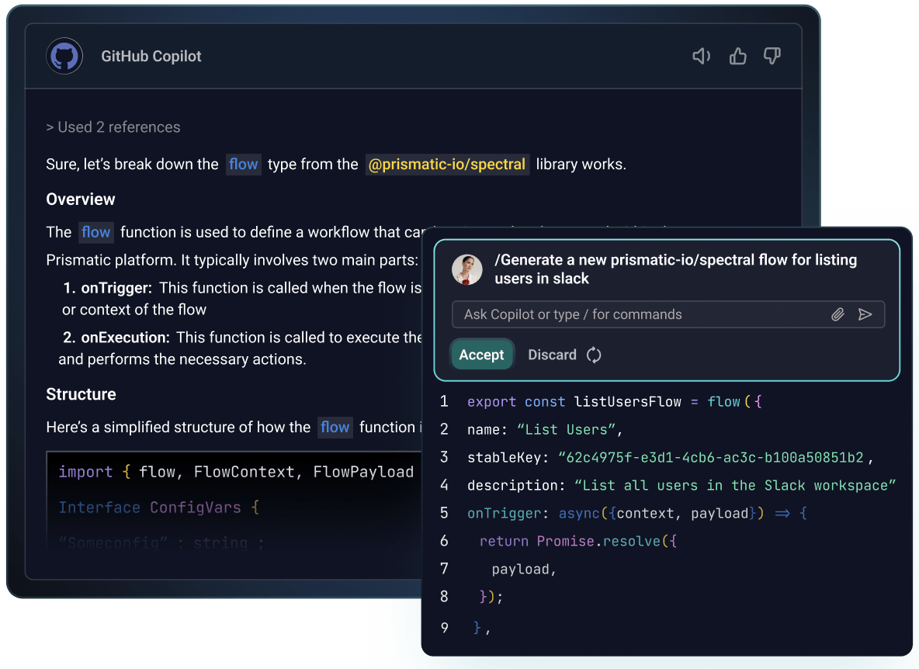Click the GitHub Copilot title text
919x669 pixels.
(x=151, y=56)
